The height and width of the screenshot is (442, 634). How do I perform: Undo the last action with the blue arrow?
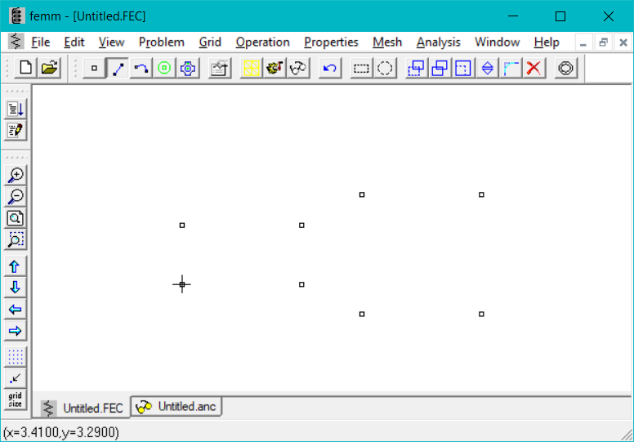click(x=329, y=68)
